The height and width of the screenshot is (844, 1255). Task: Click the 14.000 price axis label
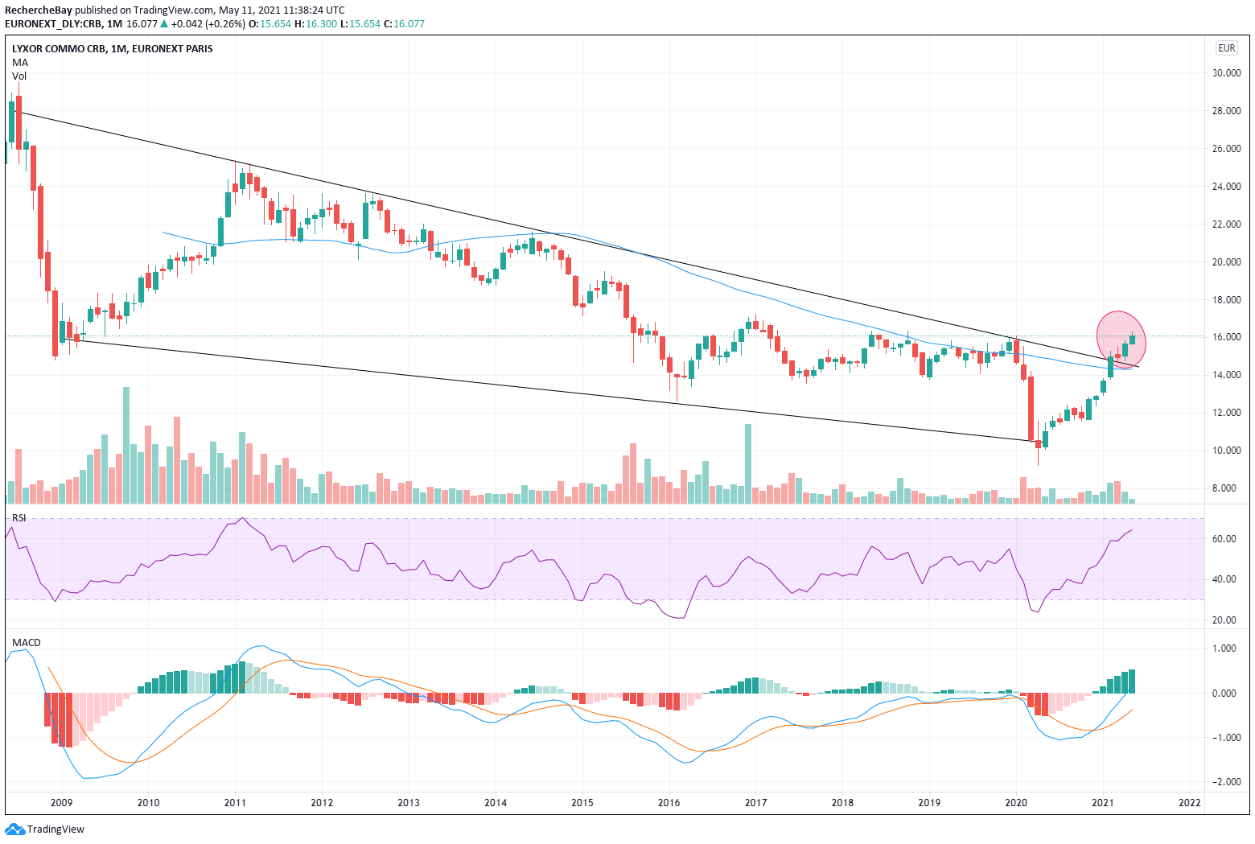pyautogui.click(x=1226, y=375)
